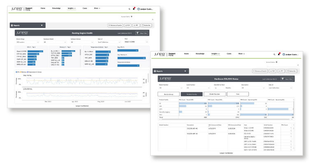309x163 pixels.
Task: Click Clear Filter button in Routing Engine Health
Action: click(142, 33)
